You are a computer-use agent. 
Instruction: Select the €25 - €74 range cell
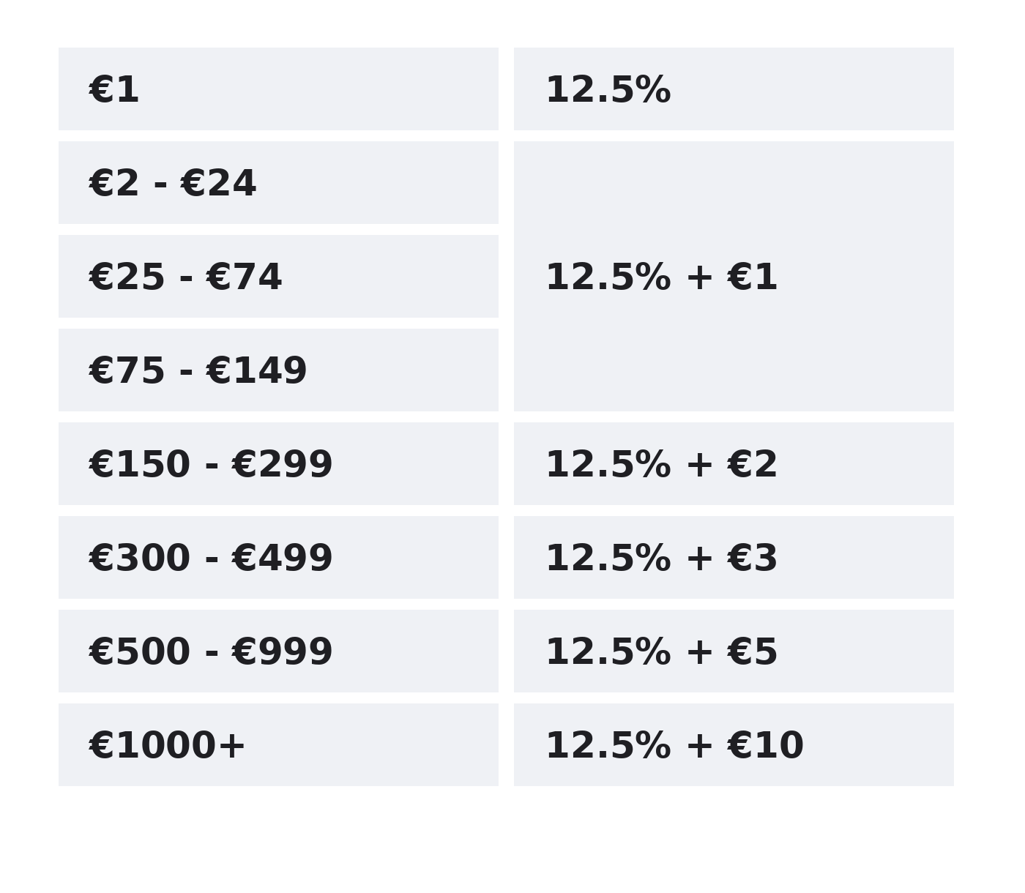[x=278, y=277]
